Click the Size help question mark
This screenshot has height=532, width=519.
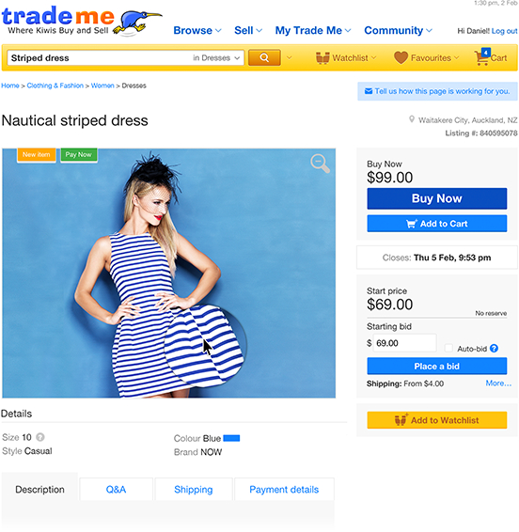click(x=40, y=437)
